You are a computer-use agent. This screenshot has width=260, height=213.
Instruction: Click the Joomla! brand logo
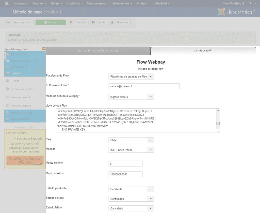[x=236, y=12]
